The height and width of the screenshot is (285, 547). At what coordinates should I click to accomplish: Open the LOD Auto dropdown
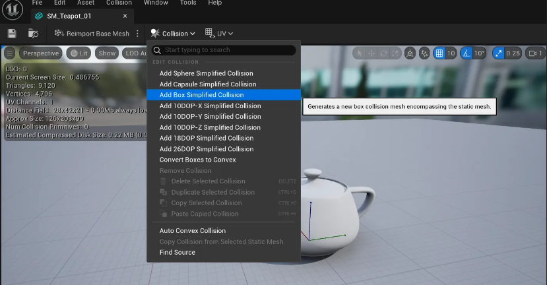click(x=135, y=53)
